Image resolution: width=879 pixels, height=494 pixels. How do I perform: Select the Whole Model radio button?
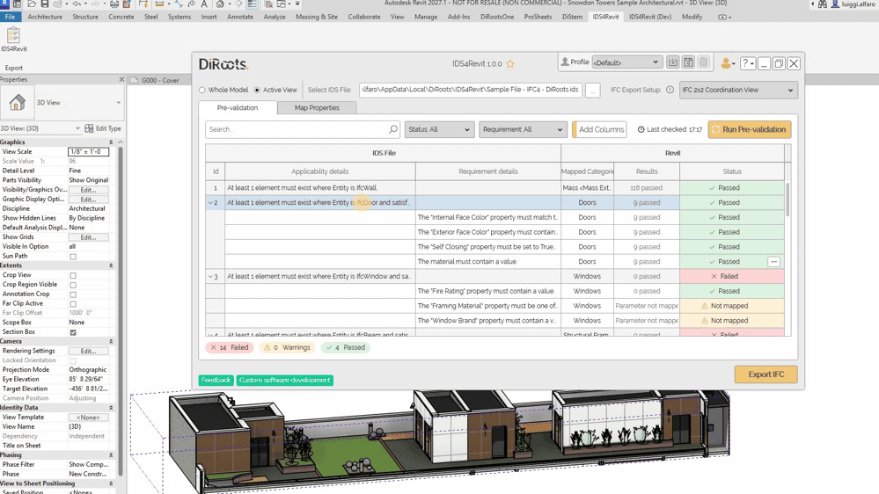[202, 90]
